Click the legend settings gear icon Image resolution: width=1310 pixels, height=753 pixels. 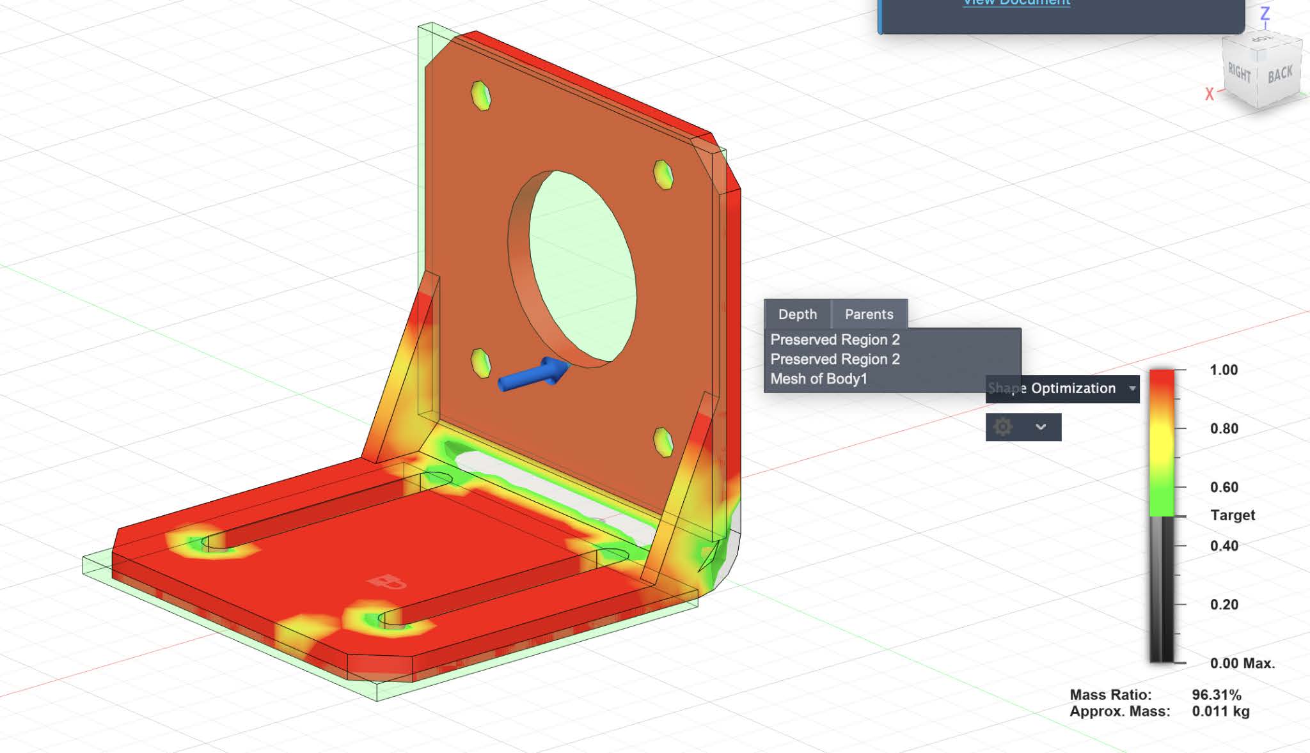(x=1003, y=427)
